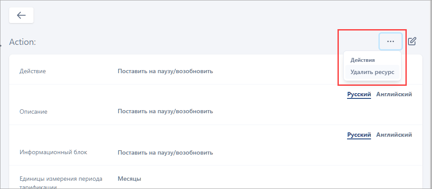Click the back arrow button
Image resolution: width=432 pixels, height=189 pixels.
[21, 15]
